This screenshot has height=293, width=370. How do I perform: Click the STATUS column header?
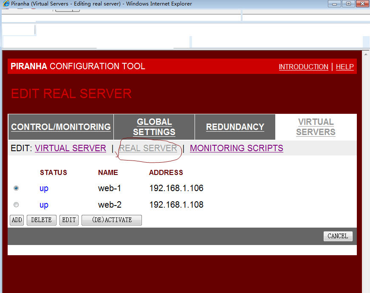click(54, 172)
